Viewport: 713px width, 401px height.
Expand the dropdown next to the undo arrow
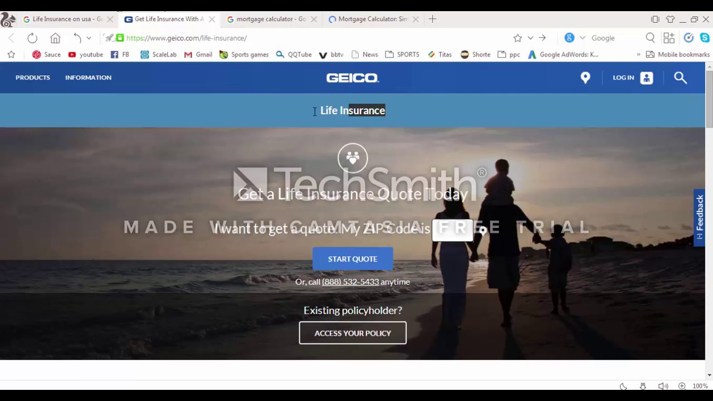tap(89, 38)
